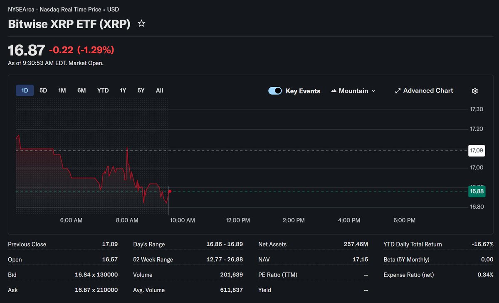
Task: Click the Ask value 16.87 x 210000
Action: 96,290
